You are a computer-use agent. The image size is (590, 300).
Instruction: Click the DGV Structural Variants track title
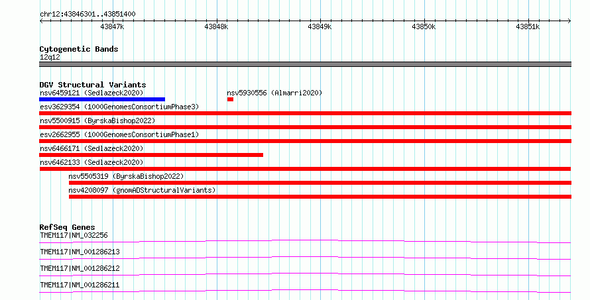coord(93,85)
